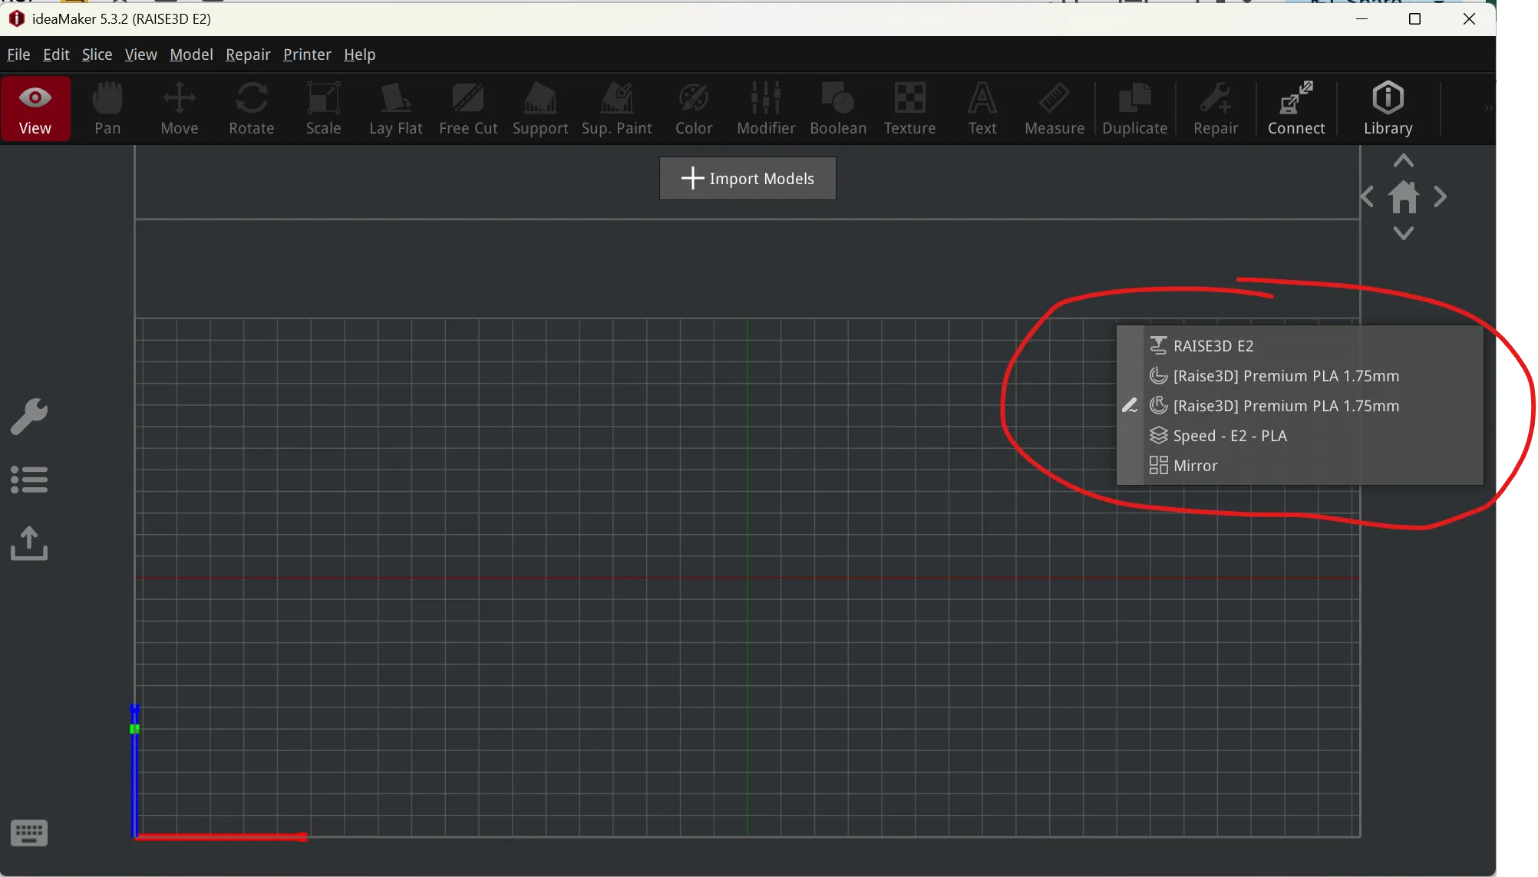This screenshot has width=1538, height=877.
Task: Open the Slice menu
Action: click(97, 54)
